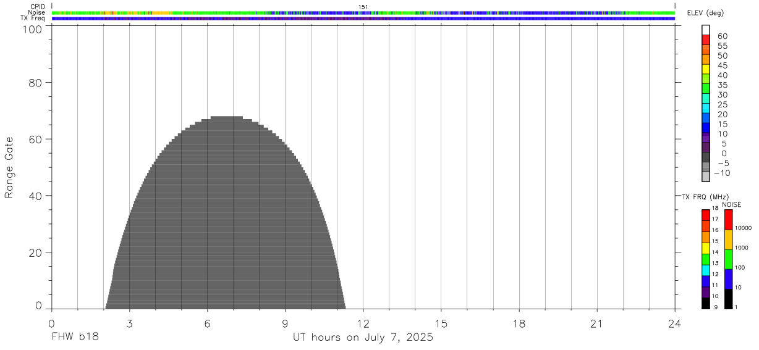Click the 'Noise' row label at top left
This screenshot has width=759, height=350.
pos(36,12)
